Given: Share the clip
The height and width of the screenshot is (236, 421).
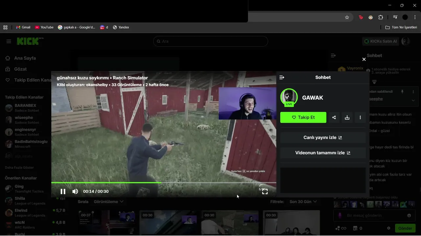Looking at the screenshot, I should coord(334,117).
